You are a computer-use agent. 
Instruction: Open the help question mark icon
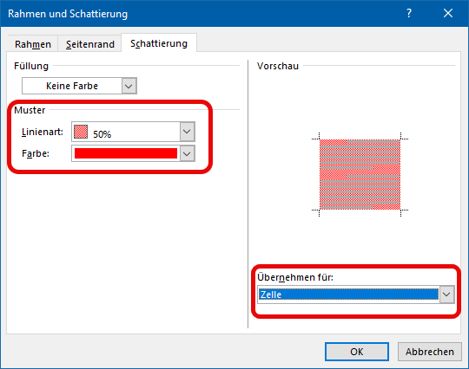pos(409,13)
